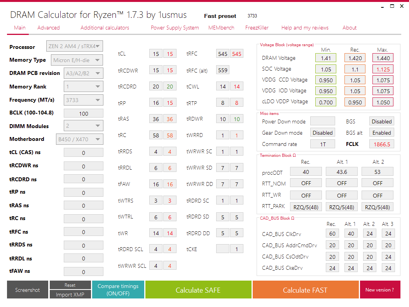This screenshot has height=307, width=409.
Task: Click CAD_BUS ClkDrv Rec value 60
Action: [332, 233]
